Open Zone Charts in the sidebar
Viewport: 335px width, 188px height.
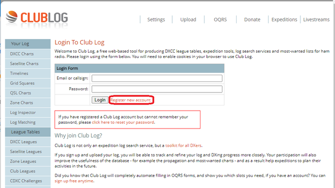(28, 103)
